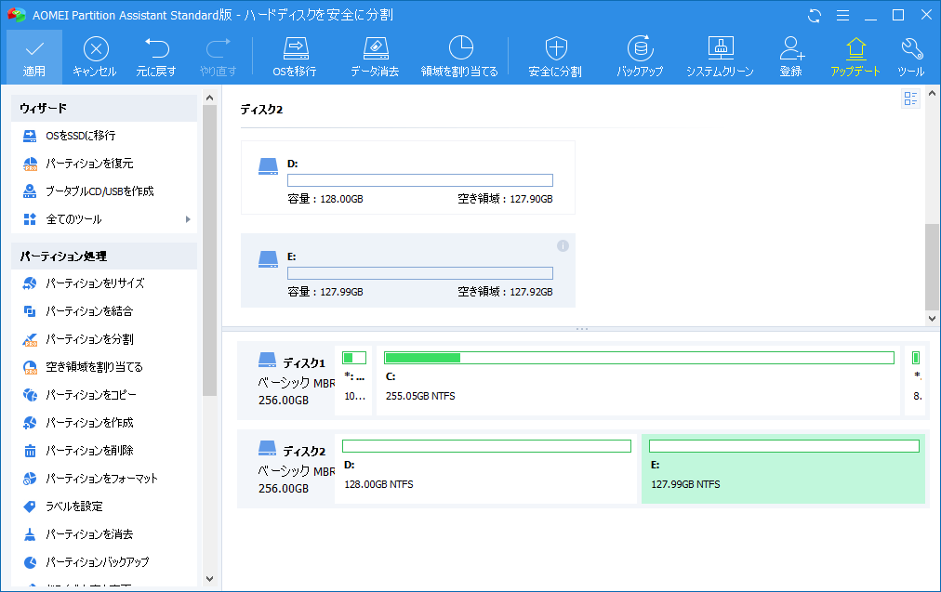Click the sidebar scroll up arrow
941x592 pixels.
click(209, 98)
